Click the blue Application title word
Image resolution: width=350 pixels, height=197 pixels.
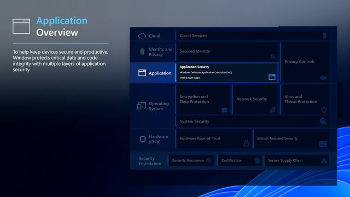point(62,21)
